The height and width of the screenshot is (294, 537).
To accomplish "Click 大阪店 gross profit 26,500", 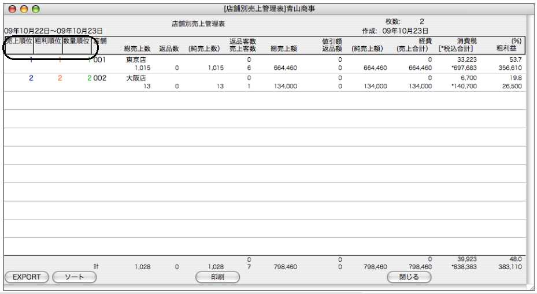I will click(512, 86).
